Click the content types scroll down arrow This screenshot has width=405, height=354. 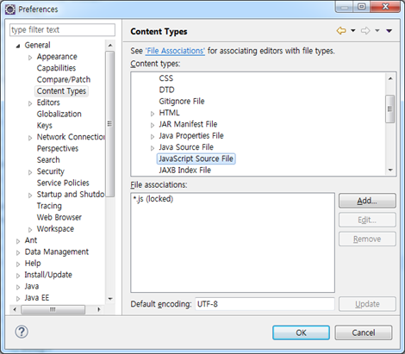point(390,170)
